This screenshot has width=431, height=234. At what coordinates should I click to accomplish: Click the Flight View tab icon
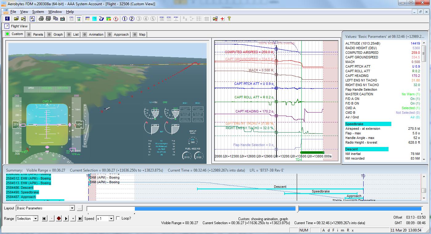(x=7, y=26)
